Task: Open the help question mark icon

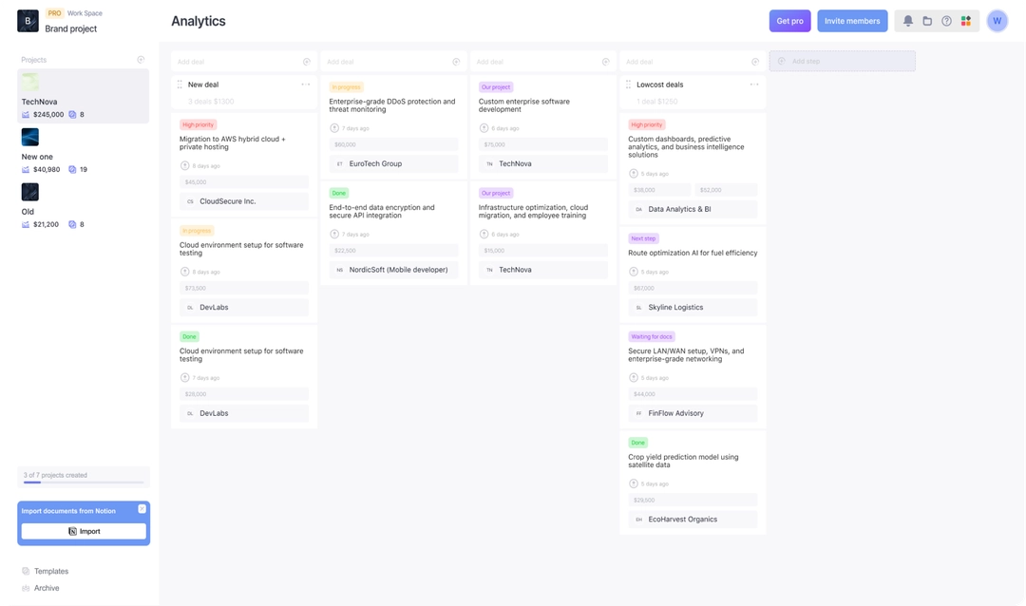Action: 946,21
